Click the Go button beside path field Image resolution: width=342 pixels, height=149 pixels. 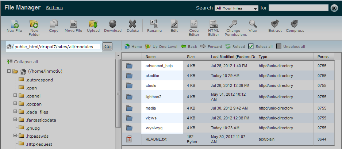tap(107, 46)
